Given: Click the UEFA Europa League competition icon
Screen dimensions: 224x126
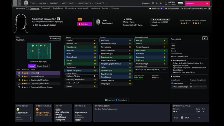Looking at the screenshot, I should (x=172, y=87).
